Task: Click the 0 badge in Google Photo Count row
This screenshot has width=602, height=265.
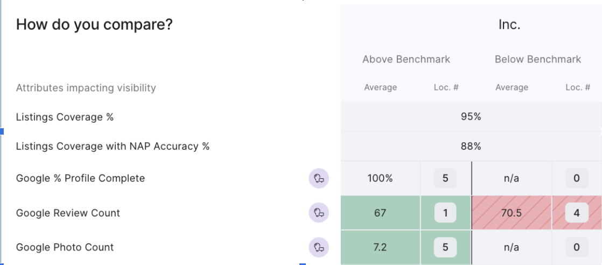Action: 577,247
